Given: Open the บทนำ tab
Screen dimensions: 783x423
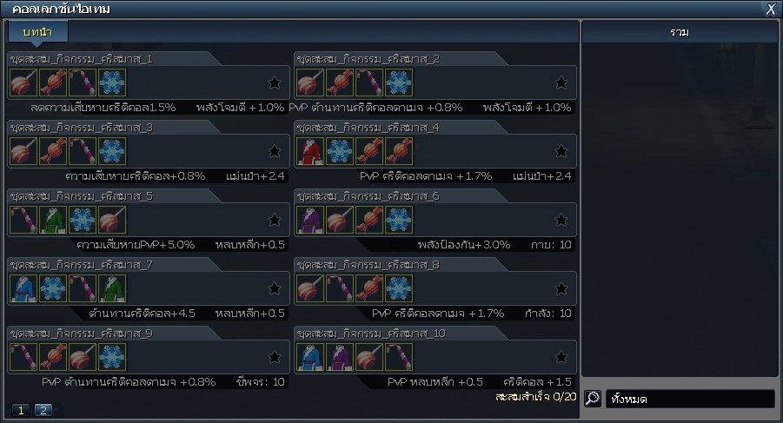Looking at the screenshot, I should coord(37,32).
